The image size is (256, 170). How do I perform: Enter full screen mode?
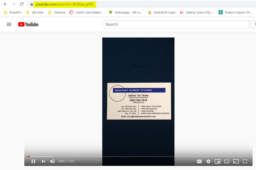[x=245, y=162]
